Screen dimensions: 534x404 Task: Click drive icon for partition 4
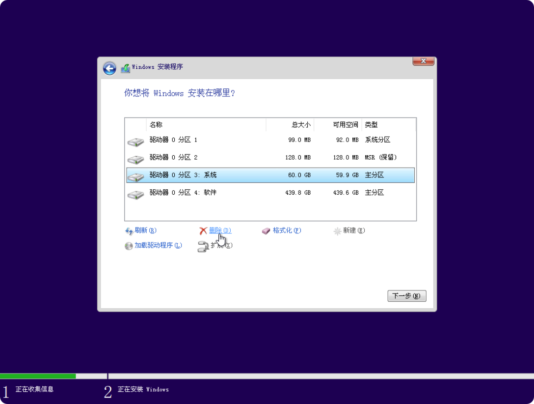tap(135, 195)
